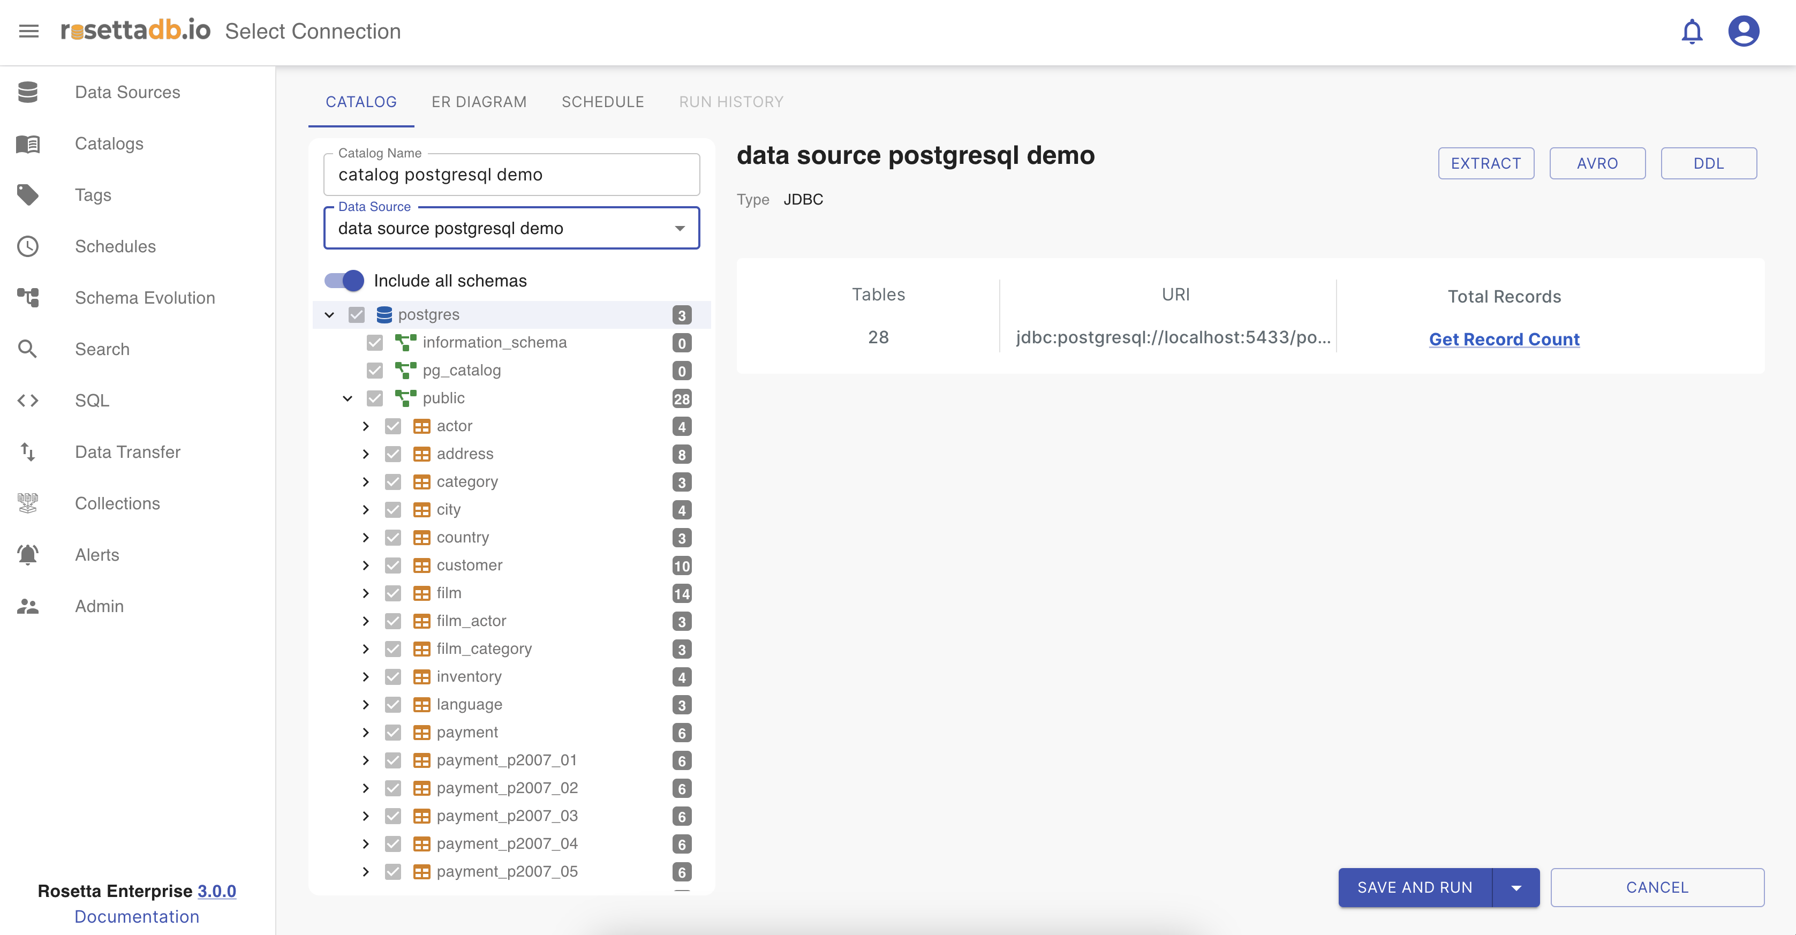Click the EXTRACT button
Image resolution: width=1796 pixels, height=935 pixels.
[x=1485, y=163]
